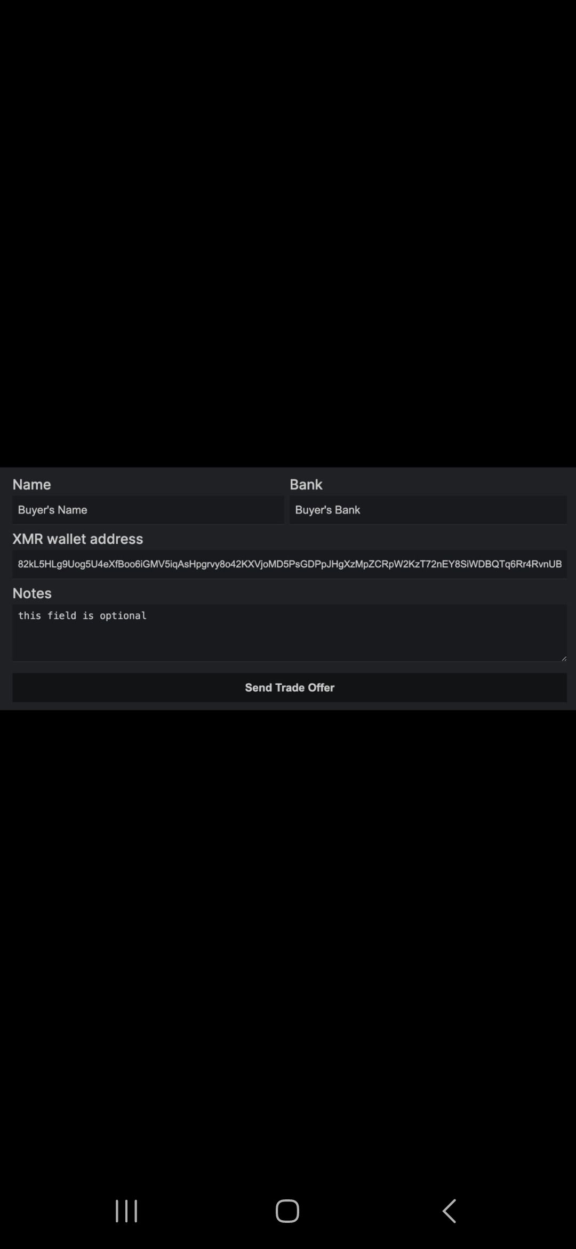576x1249 pixels.
Task: Click the "XMR wallet address" label
Action: [x=78, y=539]
